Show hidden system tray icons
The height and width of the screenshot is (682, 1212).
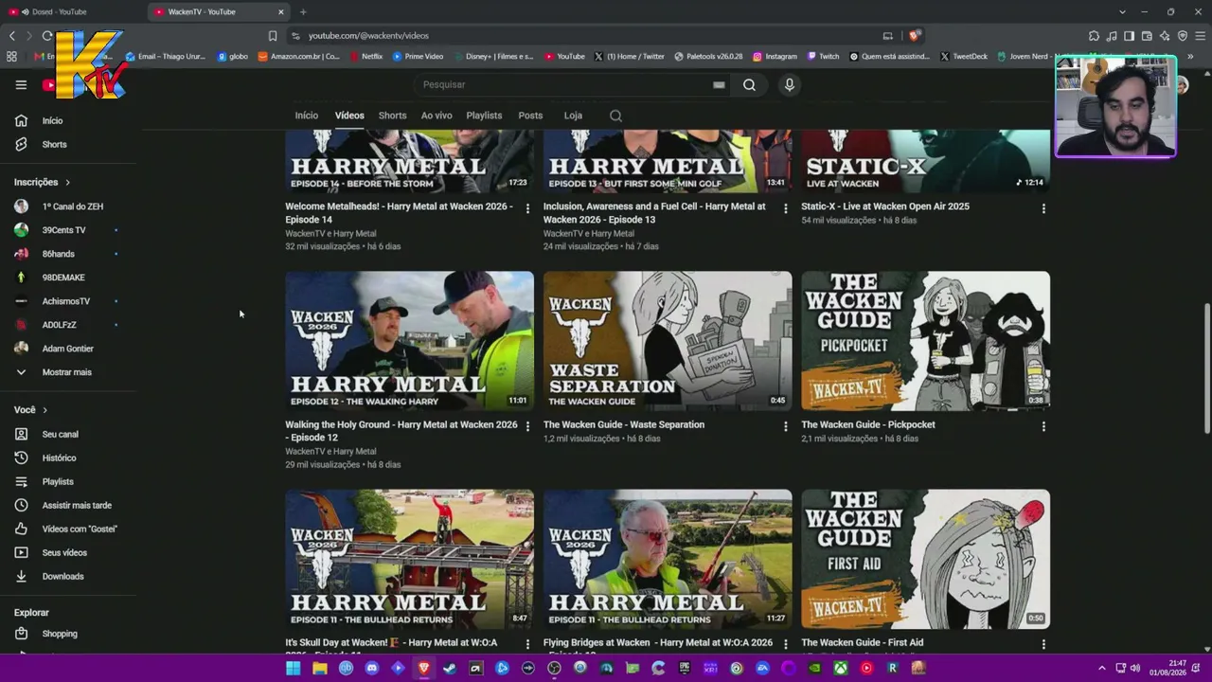click(x=1101, y=668)
